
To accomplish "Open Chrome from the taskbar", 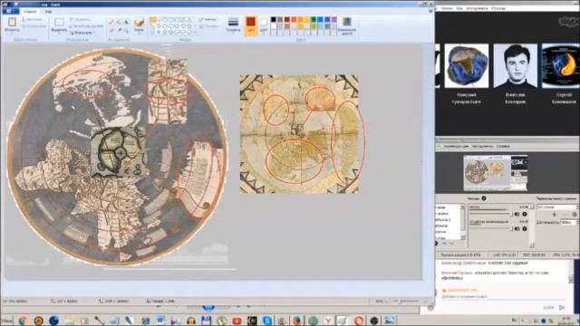I will (x=23, y=321).
